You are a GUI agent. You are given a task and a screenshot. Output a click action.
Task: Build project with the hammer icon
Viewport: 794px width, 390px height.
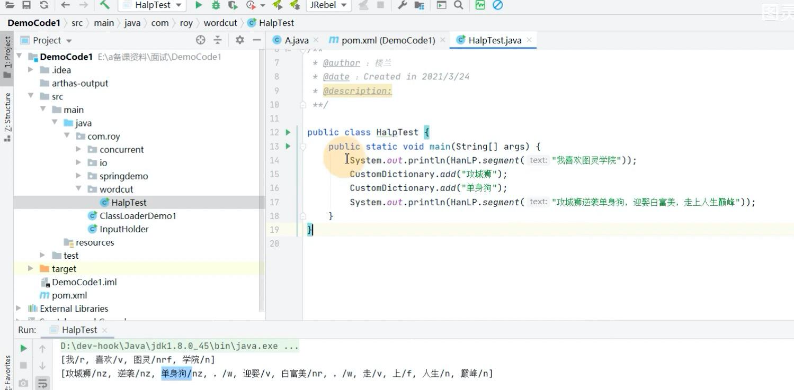point(104,5)
